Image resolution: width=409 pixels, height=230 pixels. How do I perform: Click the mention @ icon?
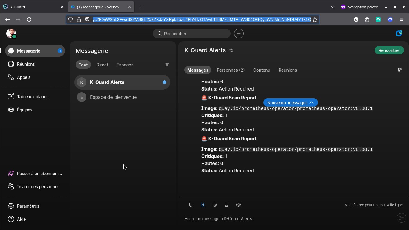239,205
